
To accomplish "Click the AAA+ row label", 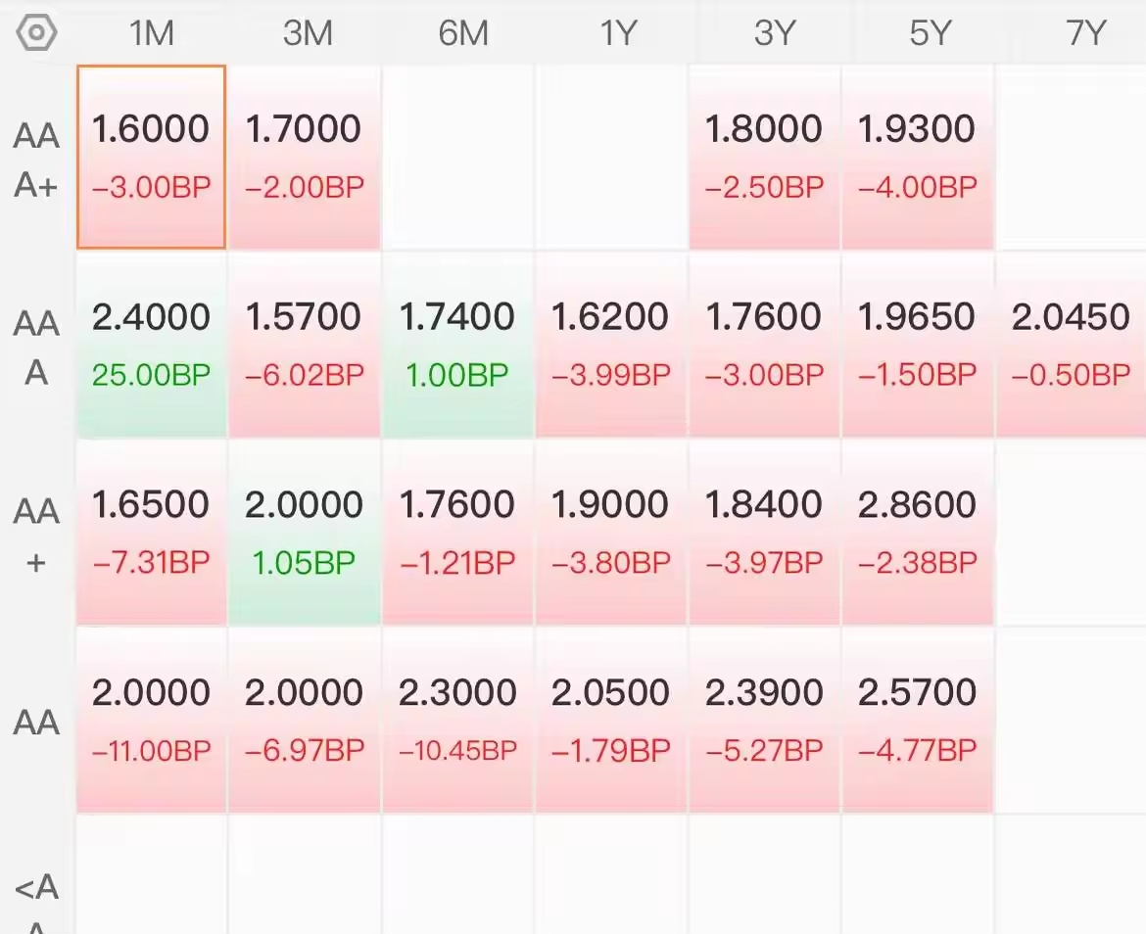I will [36, 161].
